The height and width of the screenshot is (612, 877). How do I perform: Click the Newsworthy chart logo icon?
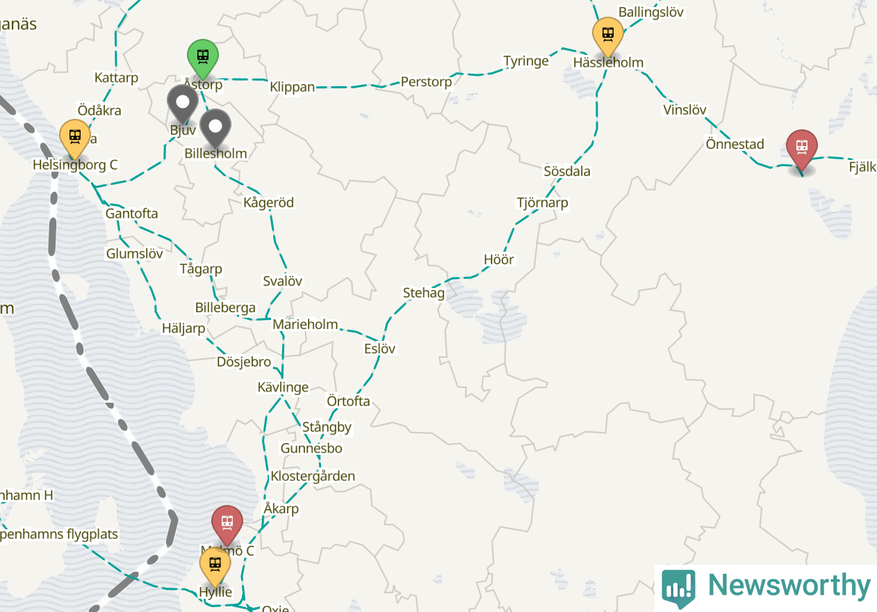[x=678, y=588]
